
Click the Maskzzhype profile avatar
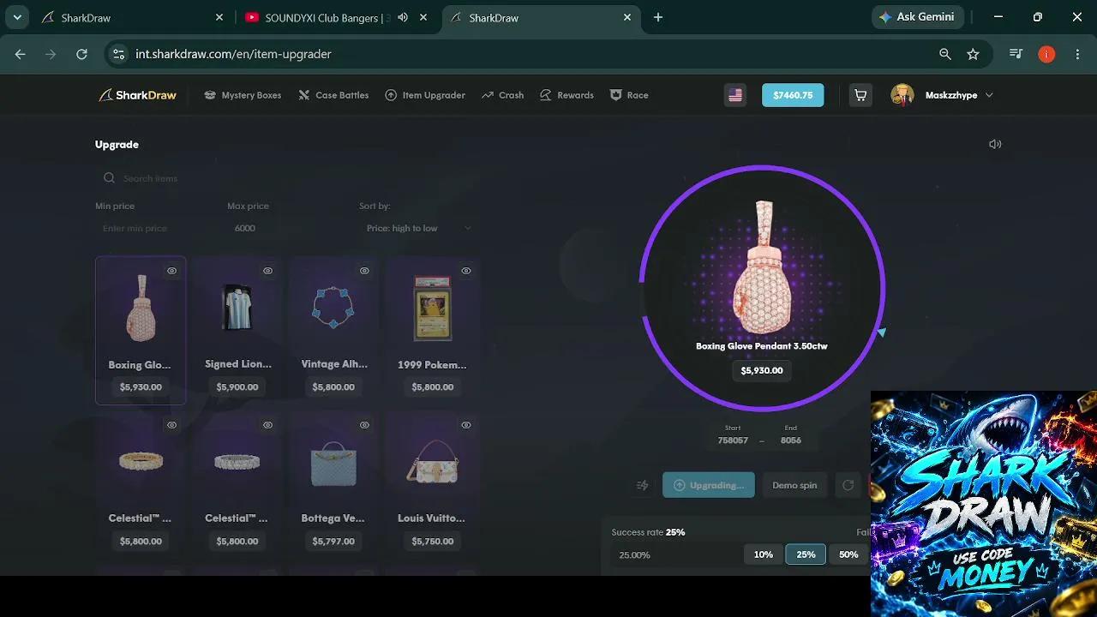tap(902, 95)
